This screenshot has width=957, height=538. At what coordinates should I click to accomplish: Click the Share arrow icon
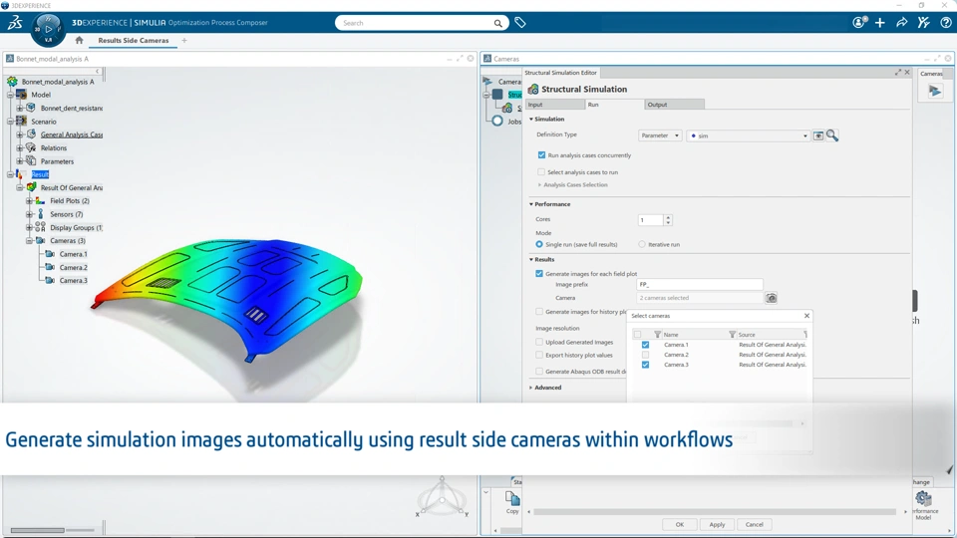[x=901, y=23]
